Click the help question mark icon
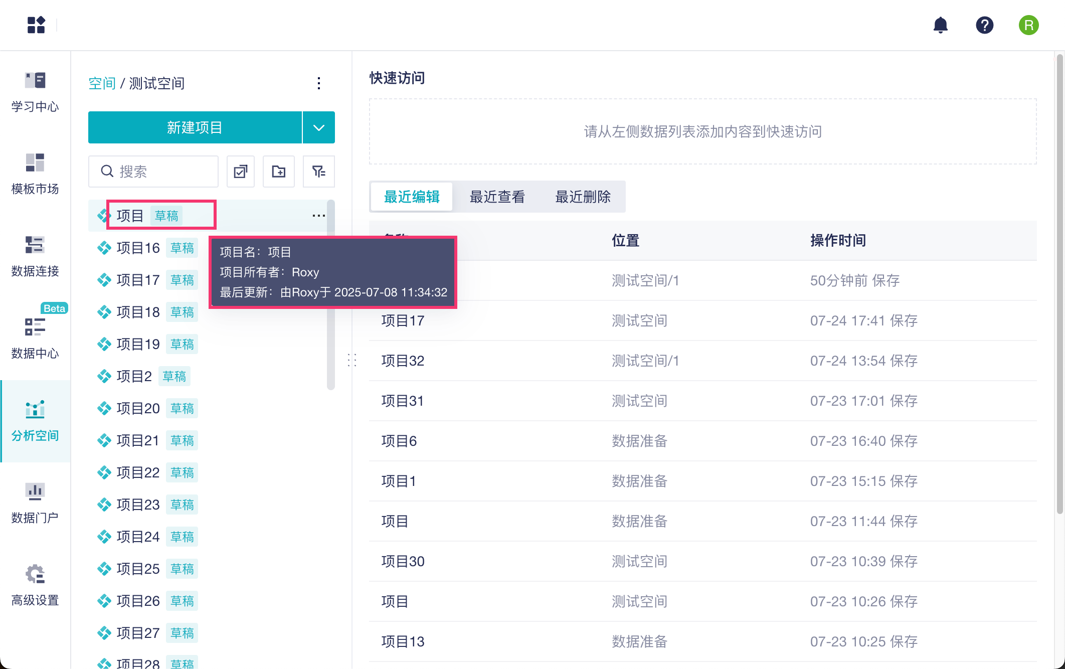This screenshot has width=1065, height=669. 984,25
